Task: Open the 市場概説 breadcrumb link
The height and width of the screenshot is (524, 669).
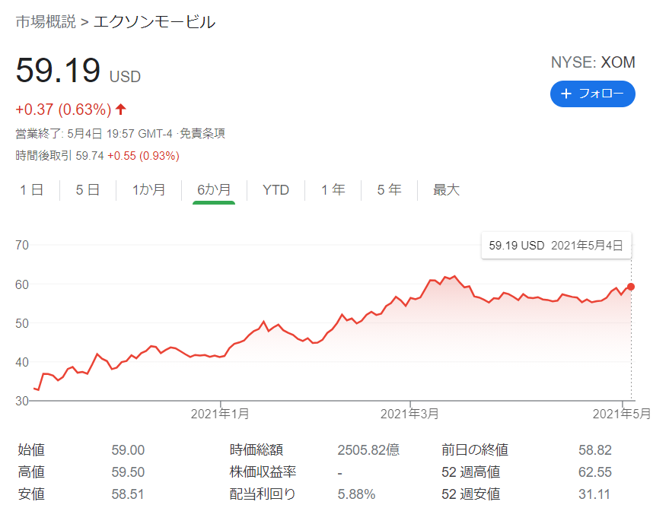Action: pyautogui.click(x=46, y=22)
